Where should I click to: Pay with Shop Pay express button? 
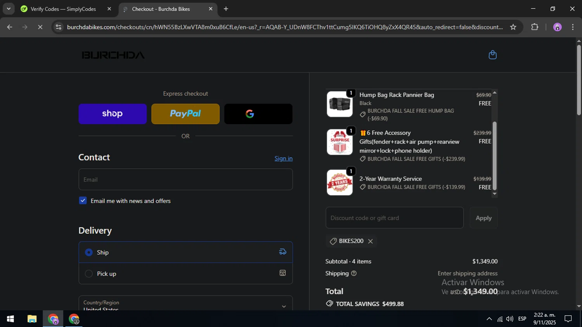(x=113, y=114)
